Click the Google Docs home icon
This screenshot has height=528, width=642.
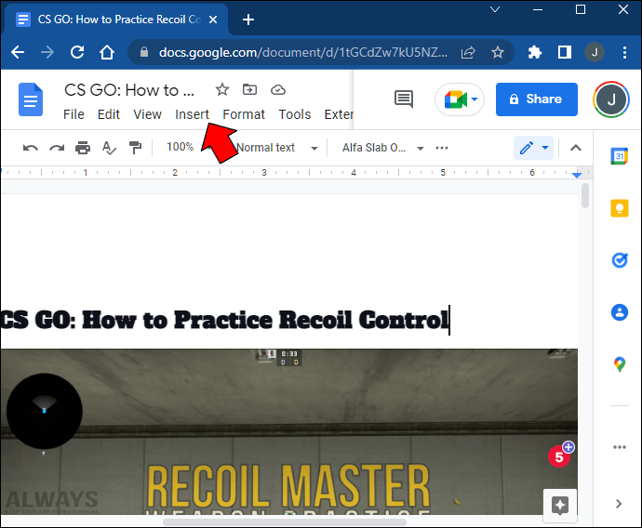tap(31, 99)
